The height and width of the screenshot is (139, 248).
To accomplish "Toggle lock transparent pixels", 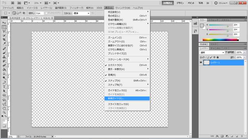I will [x=208, y=57].
